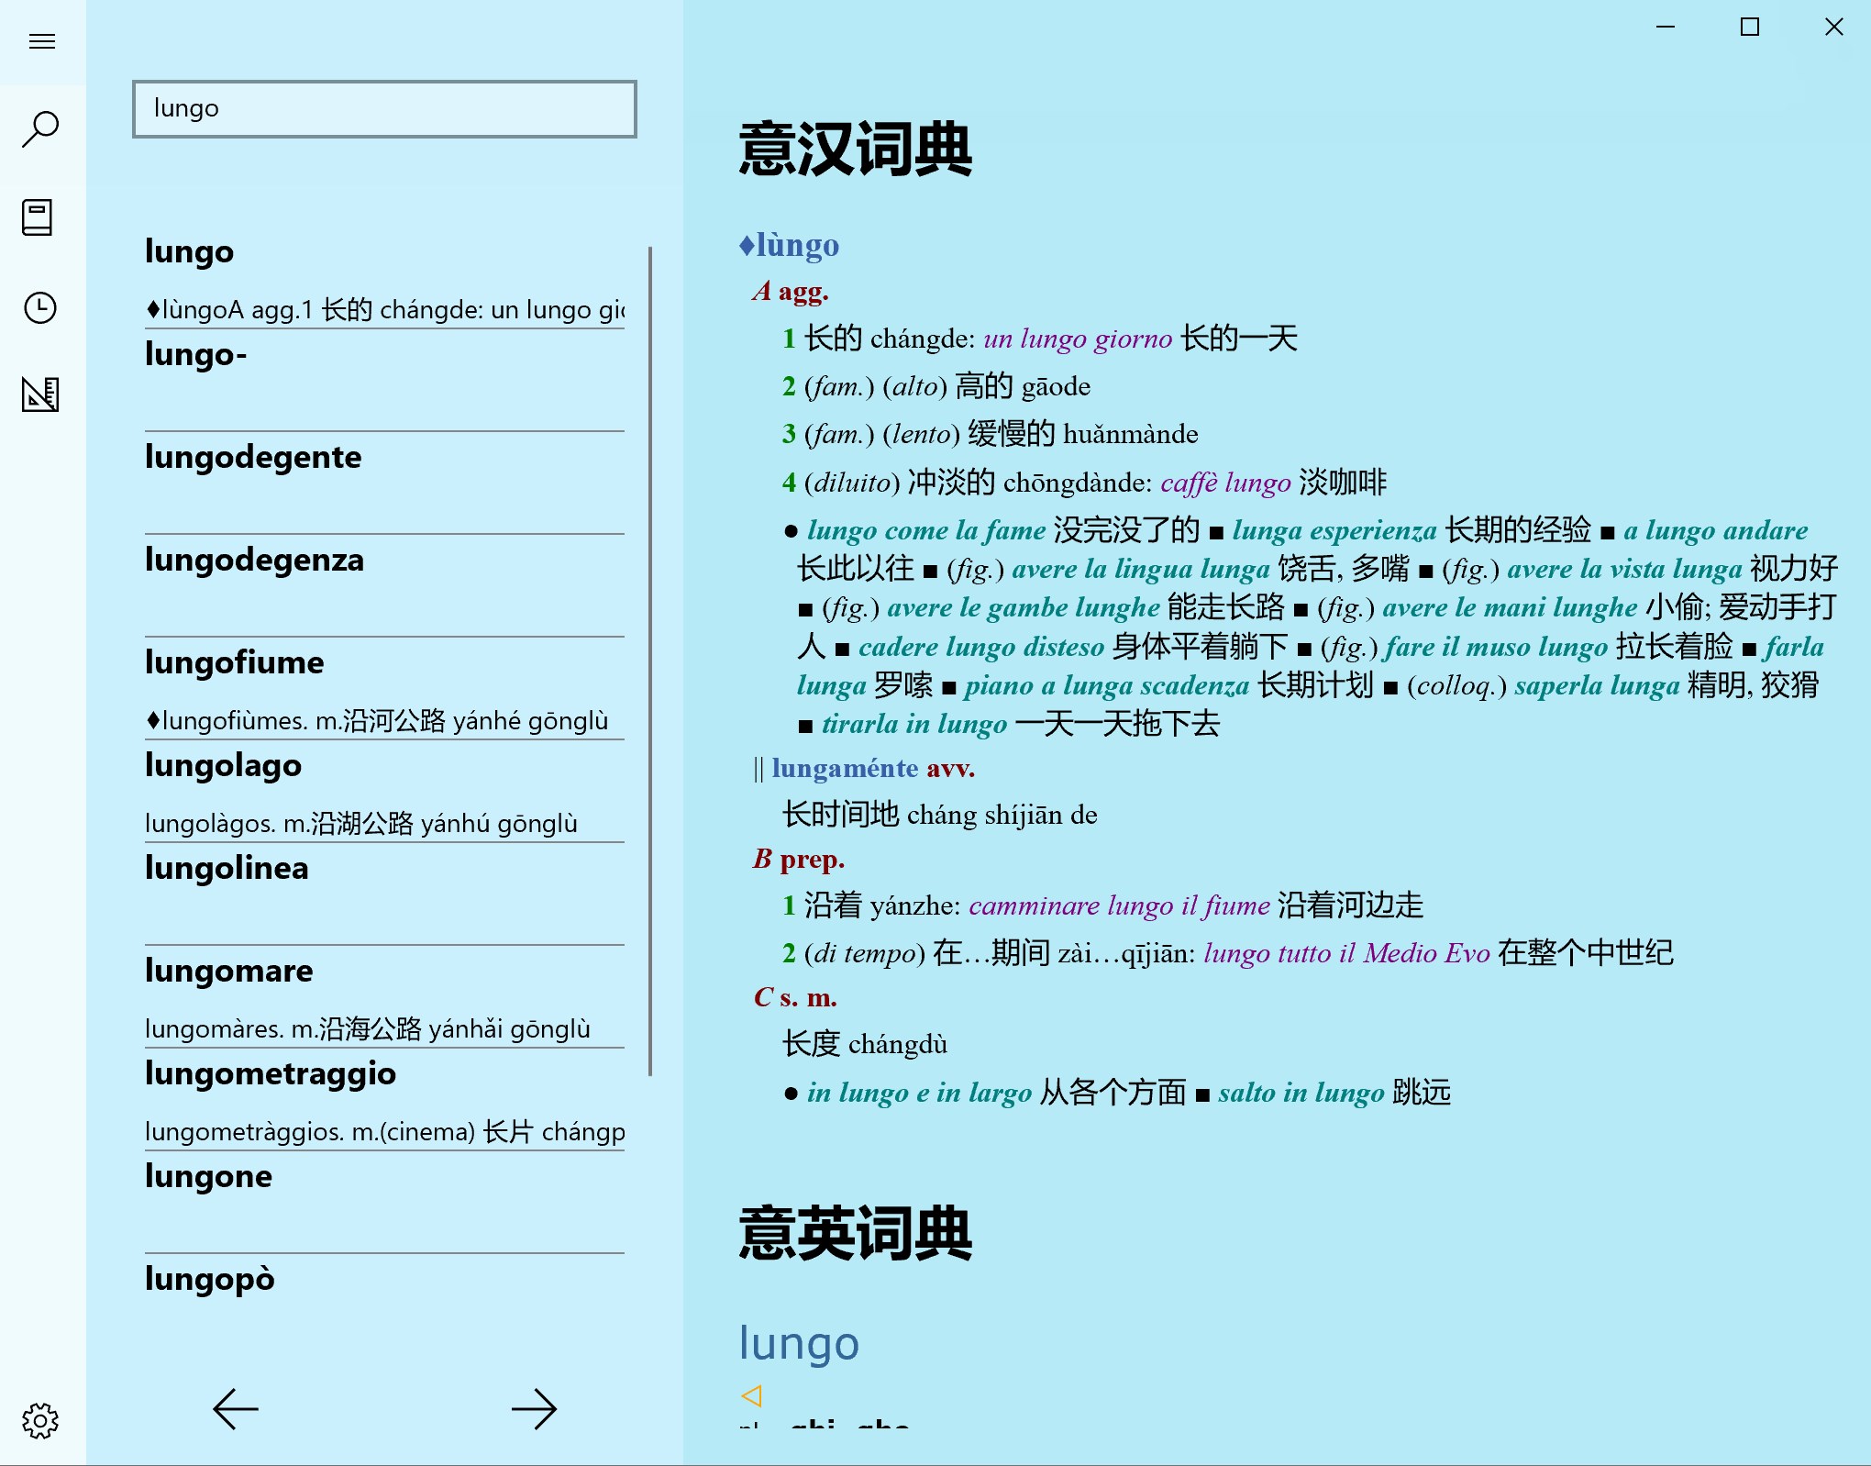Click the search magnifier sidebar icon

pos(41,129)
